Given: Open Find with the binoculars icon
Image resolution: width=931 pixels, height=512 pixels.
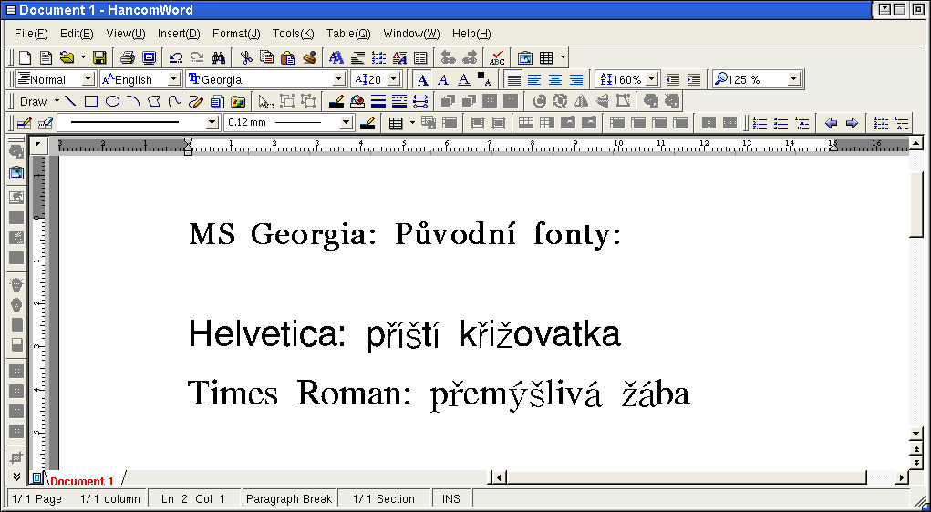Looking at the screenshot, I should coord(218,57).
